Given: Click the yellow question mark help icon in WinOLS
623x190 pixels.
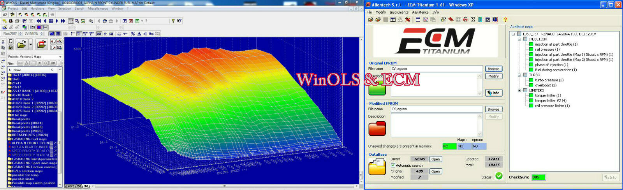Looking at the screenshot, I should [173, 21].
